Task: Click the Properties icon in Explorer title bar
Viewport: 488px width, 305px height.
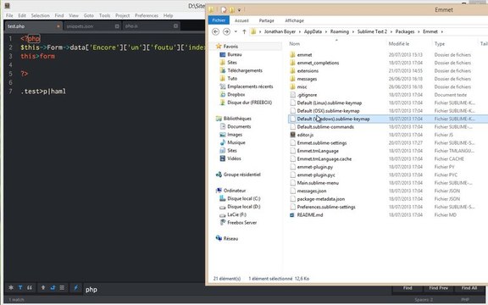Action: click(224, 10)
